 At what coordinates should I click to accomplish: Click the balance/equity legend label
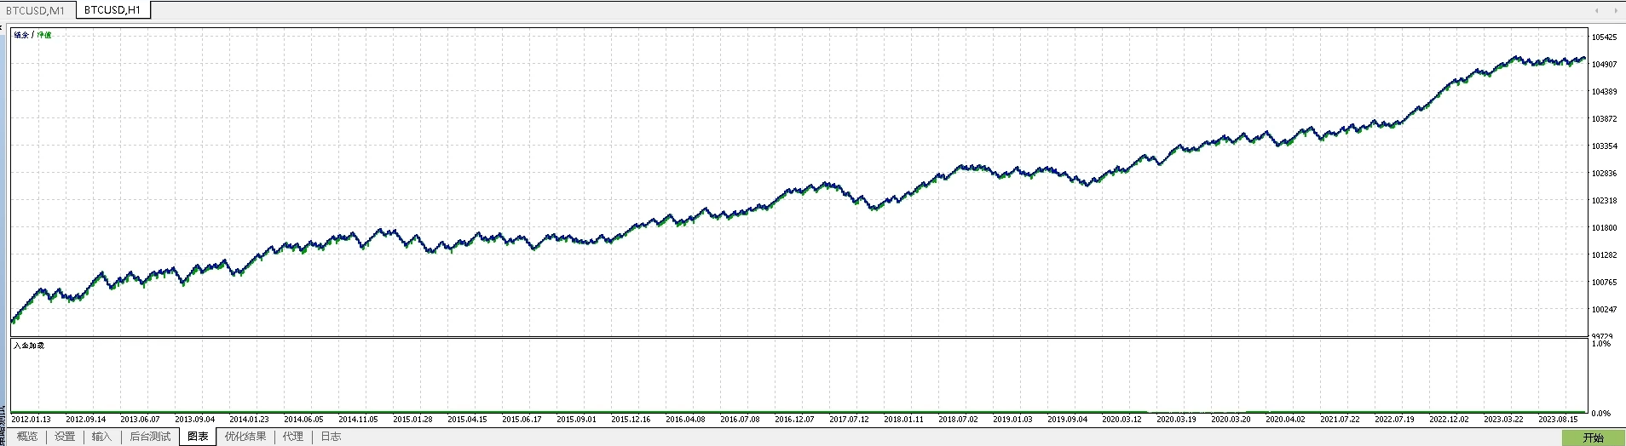32,35
